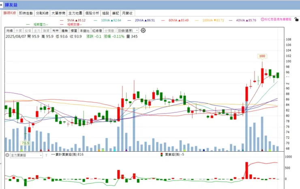Open the chart settings gear icon

[x=143, y=30]
